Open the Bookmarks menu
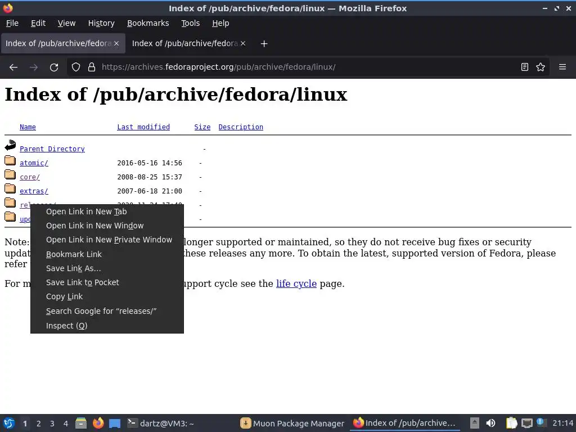The width and height of the screenshot is (576, 432). click(148, 23)
